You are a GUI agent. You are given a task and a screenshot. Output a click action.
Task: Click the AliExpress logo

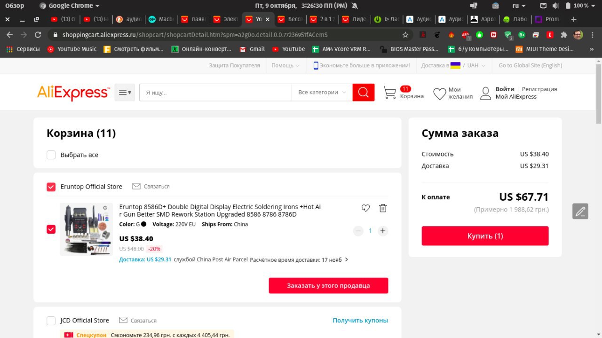[73, 93]
